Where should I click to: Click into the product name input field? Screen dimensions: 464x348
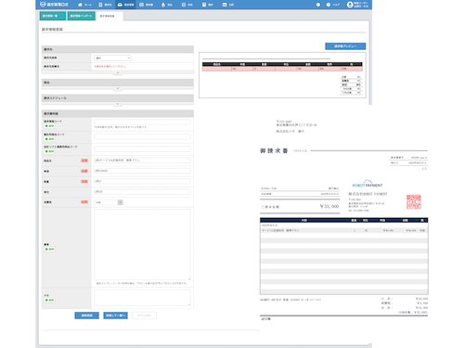(x=142, y=161)
